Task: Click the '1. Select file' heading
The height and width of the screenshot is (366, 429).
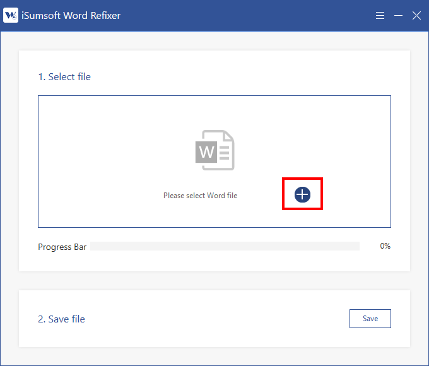Action: pos(64,77)
